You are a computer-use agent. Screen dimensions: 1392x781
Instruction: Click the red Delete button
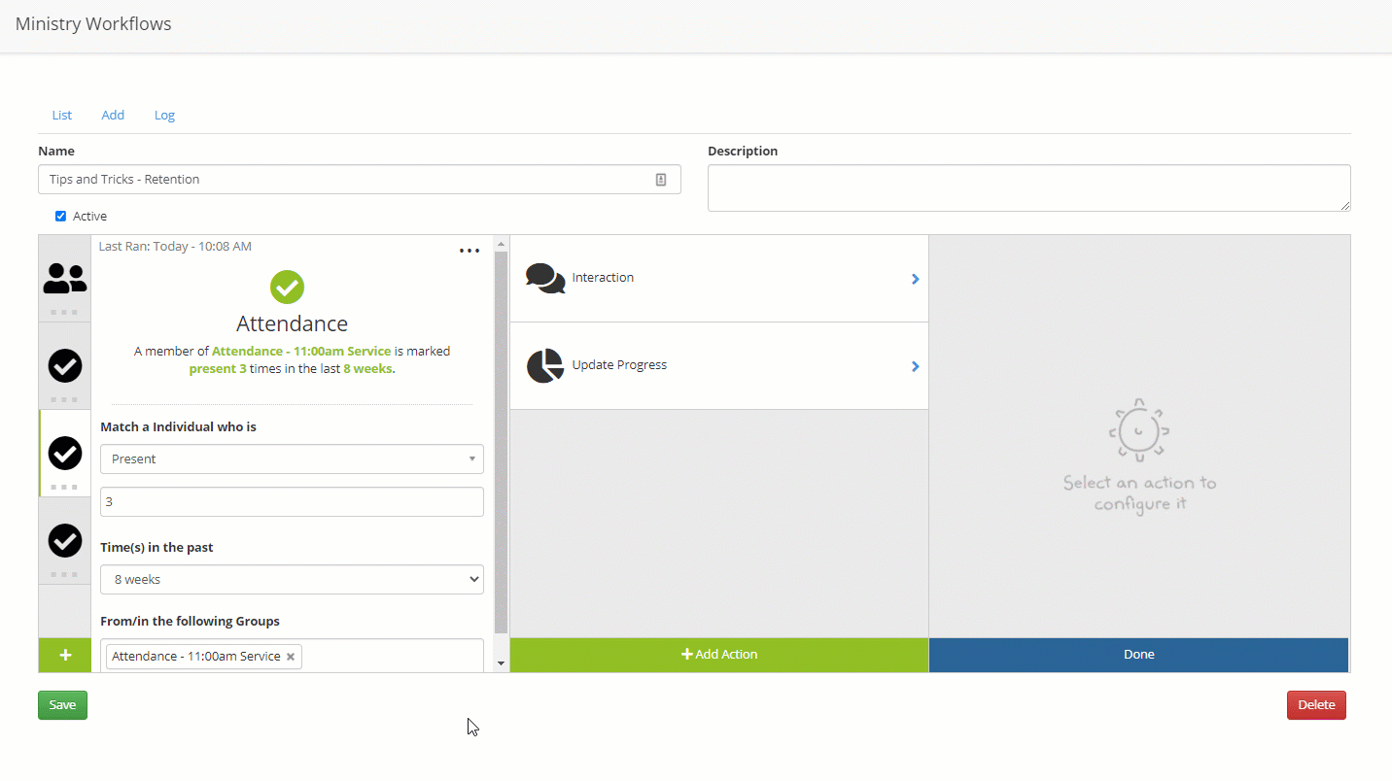pyautogui.click(x=1316, y=704)
